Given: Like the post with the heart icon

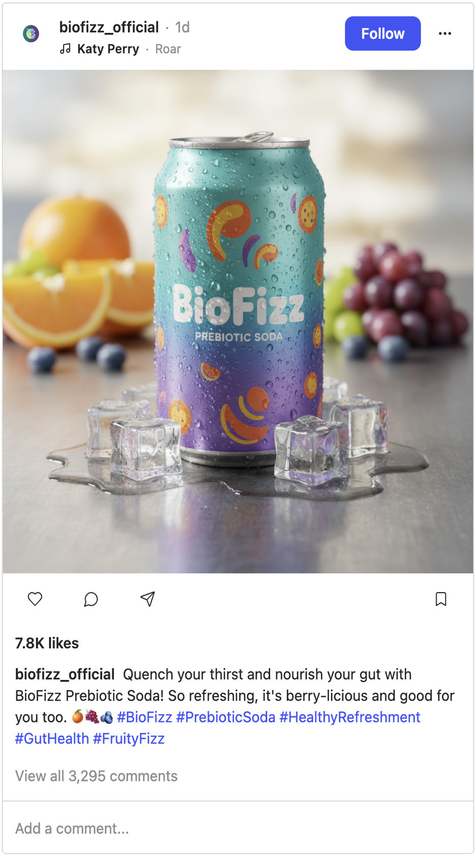Looking at the screenshot, I should [35, 599].
